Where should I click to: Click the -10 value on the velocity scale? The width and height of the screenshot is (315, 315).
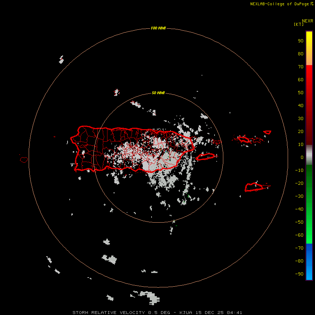pyautogui.click(x=299, y=170)
